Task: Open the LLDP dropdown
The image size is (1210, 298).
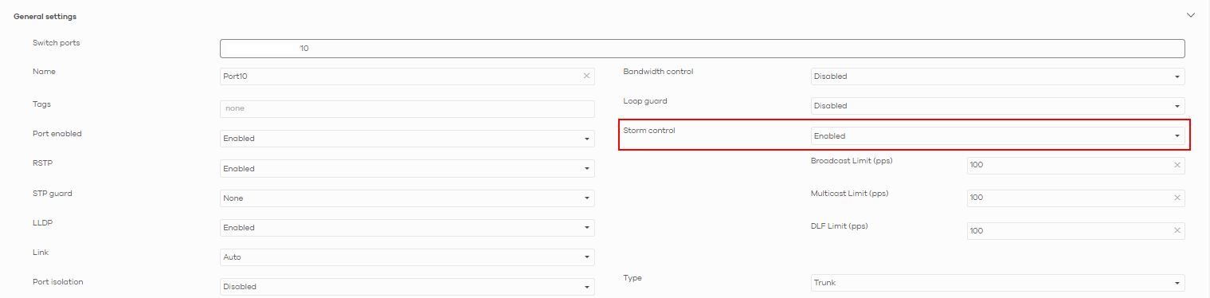Action: click(x=407, y=228)
